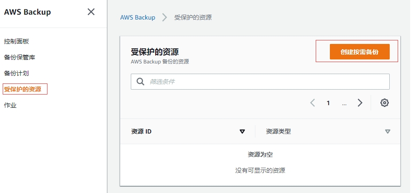Image resolution: width=411 pixels, height=193 pixels.
Task: Close the AWS Backup side navigation panel
Action: pos(91,12)
